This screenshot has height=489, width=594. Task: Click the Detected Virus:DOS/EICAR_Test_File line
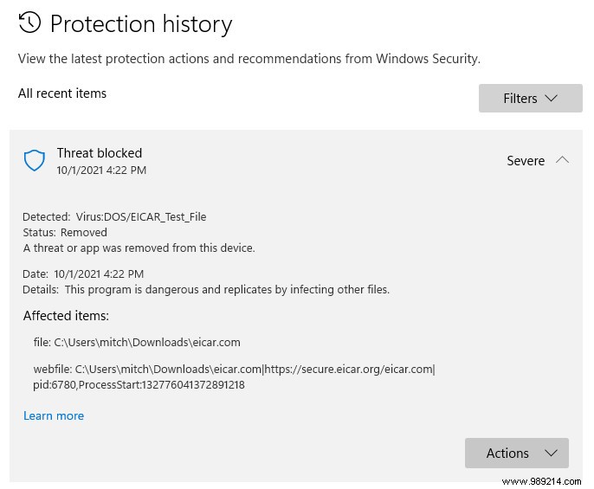[x=114, y=216]
